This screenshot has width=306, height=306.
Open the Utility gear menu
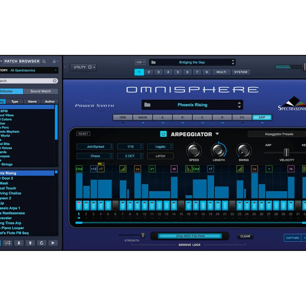coord(90,67)
